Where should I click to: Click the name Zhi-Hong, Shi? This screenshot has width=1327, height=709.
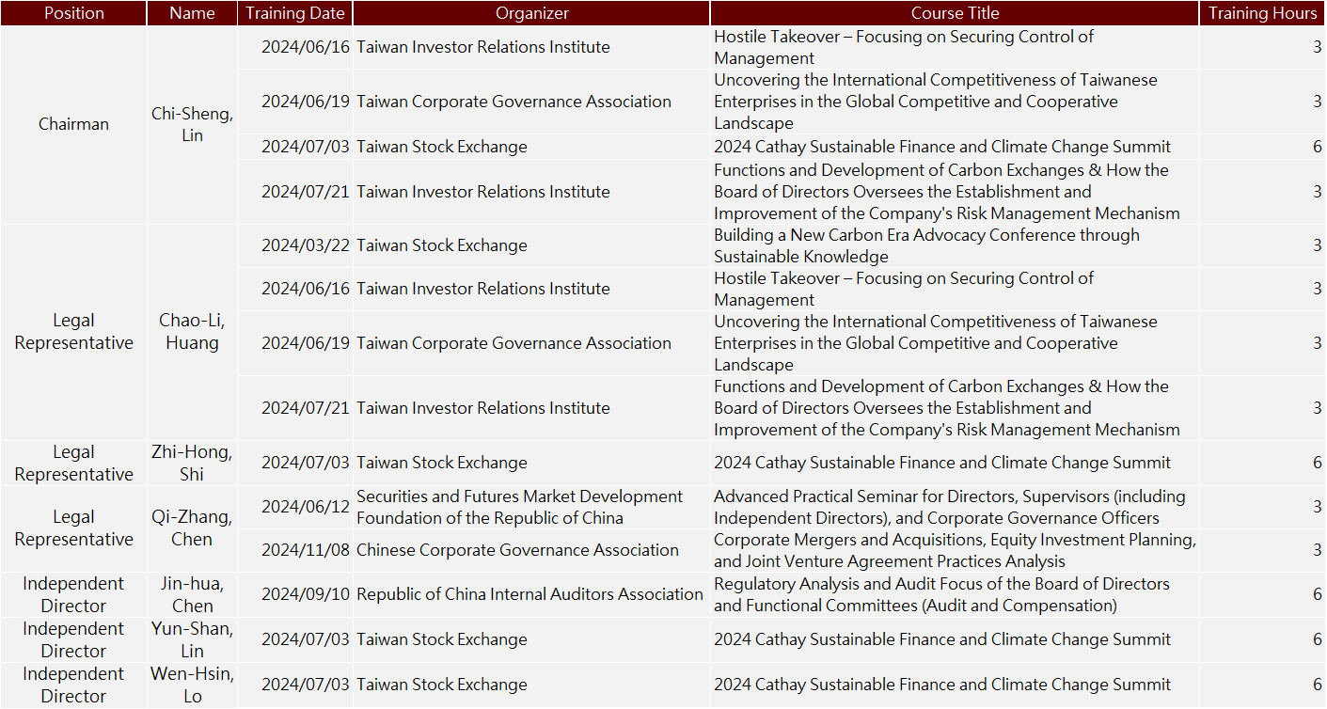pos(192,463)
